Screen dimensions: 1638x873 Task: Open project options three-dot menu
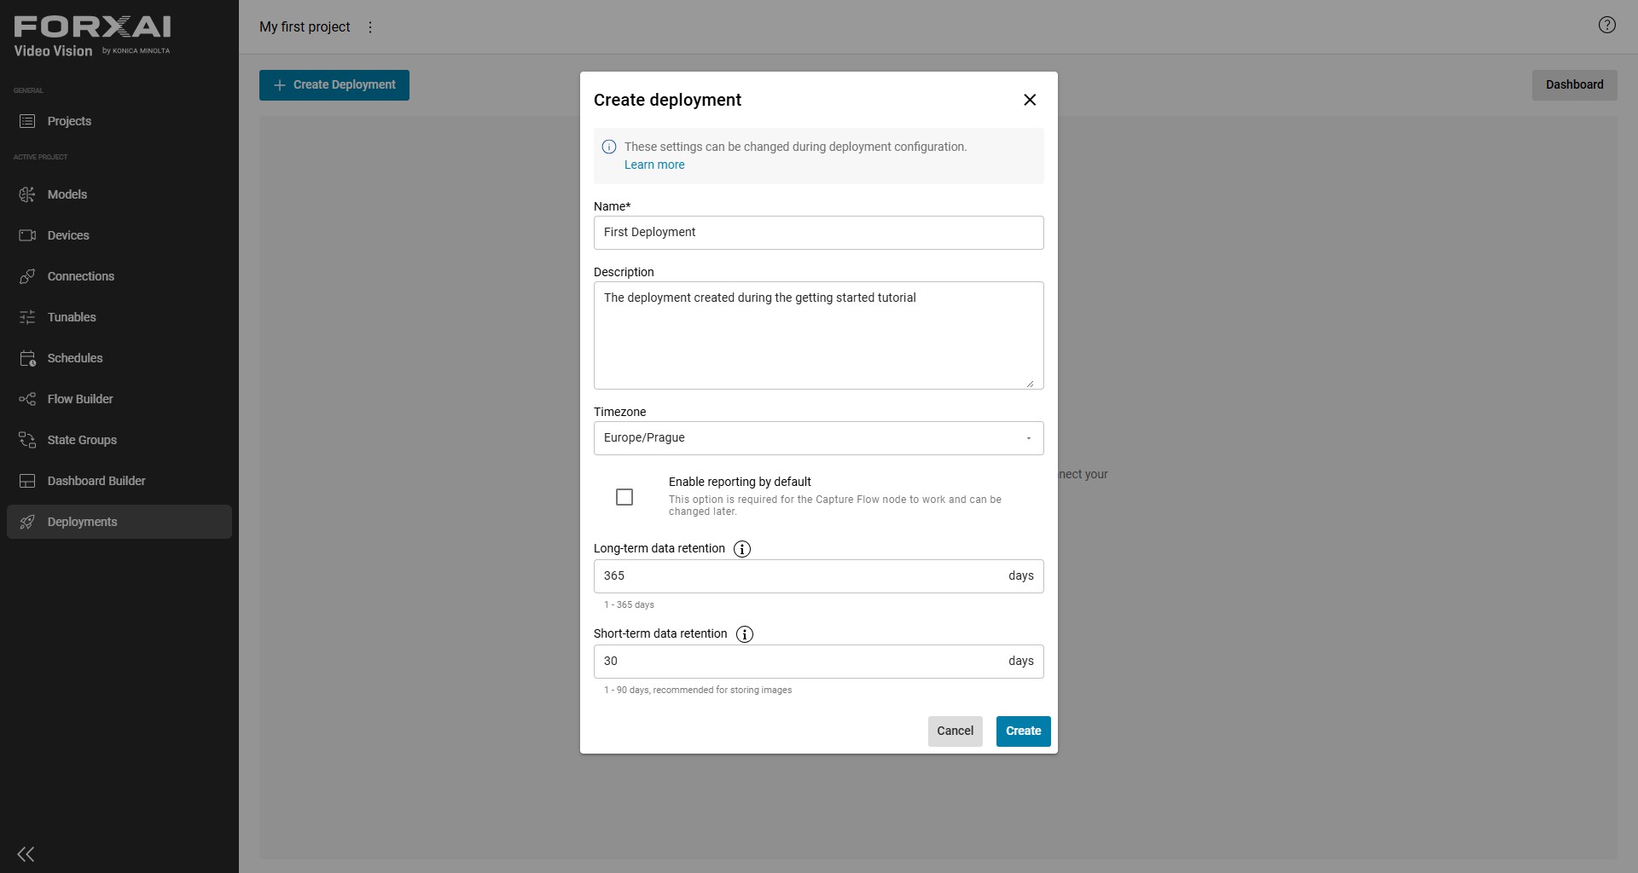click(370, 27)
